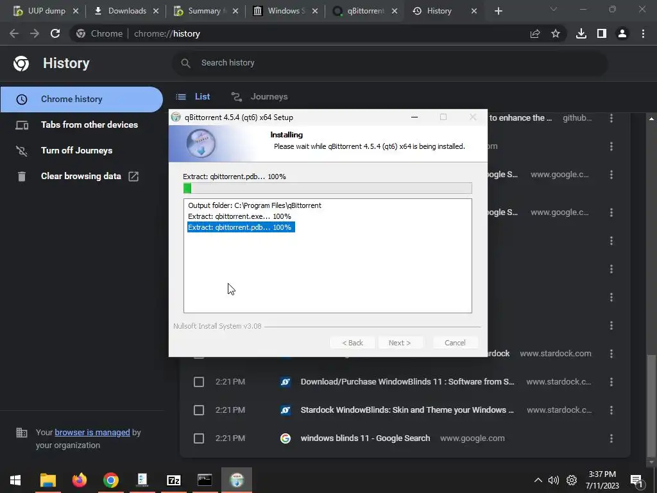The height and width of the screenshot is (493, 657).
Task: Select the Journeys view tab
Action: [x=260, y=97]
